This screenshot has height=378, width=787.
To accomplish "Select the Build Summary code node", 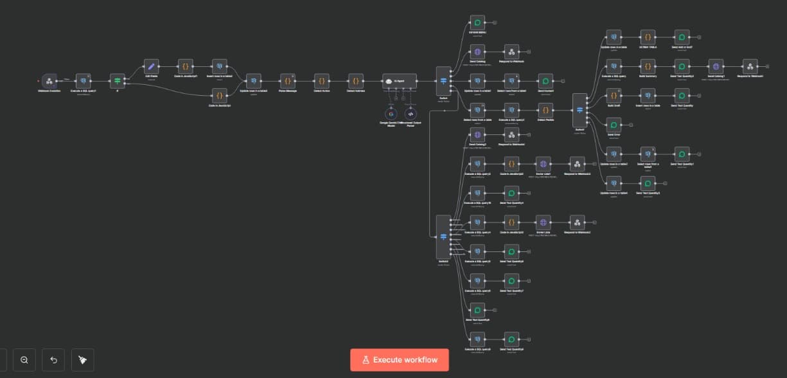I will point(648,66).
